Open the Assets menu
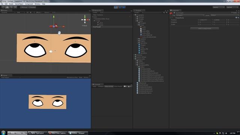The height and width of the screenshot is (135, 240). pos(11,4)
